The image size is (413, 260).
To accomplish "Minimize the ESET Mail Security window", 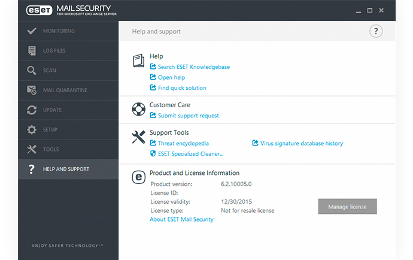I will (x=358, y=11).
